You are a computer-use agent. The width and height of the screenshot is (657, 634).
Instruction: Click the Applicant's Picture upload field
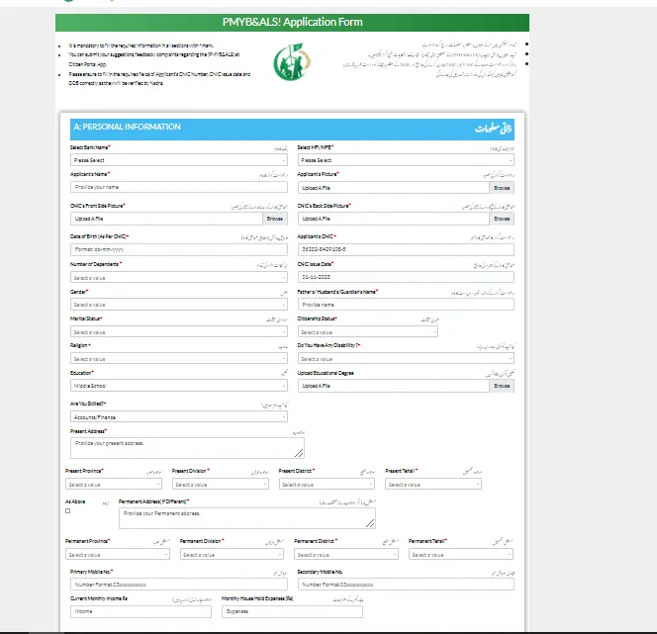point(394,188)
